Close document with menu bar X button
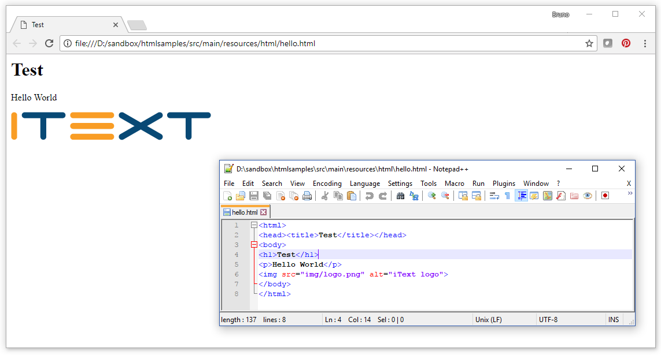The width and height of the screenshot is (661, 355). point(629,184)
